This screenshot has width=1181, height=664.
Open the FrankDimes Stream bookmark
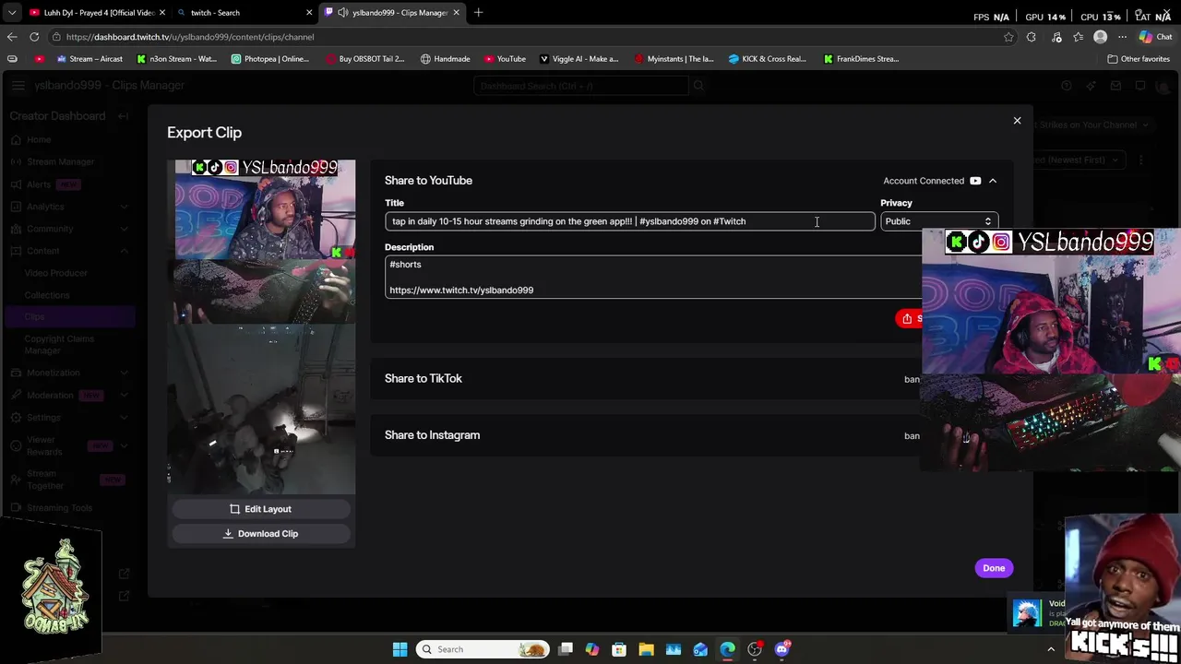(x=862, y=59)
